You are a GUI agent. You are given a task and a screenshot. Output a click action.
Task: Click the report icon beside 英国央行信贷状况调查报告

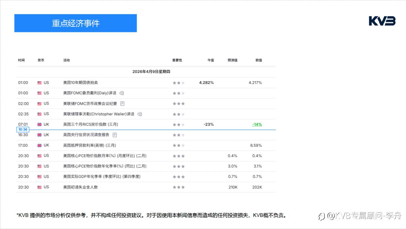(x=114, y=135)
